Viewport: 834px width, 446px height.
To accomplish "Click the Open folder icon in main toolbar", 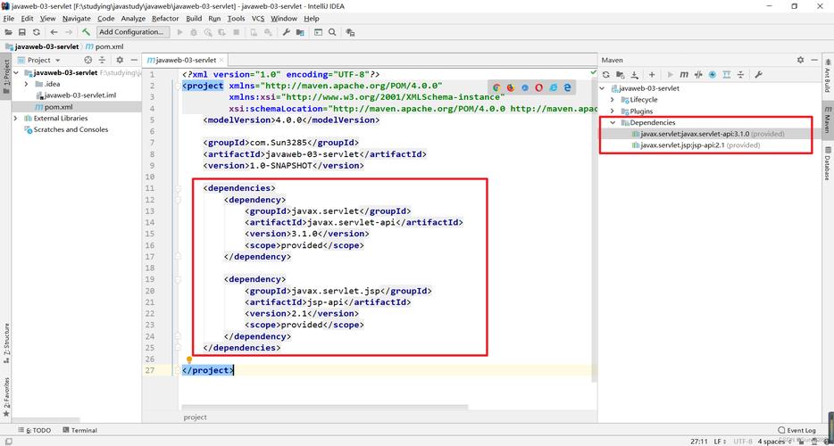I will click(9, 32).
